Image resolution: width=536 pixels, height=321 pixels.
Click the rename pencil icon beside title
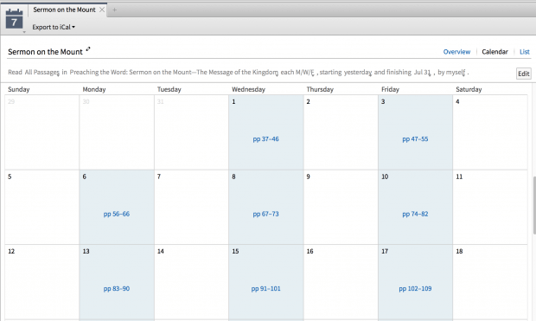pyautogui.click(x=88, y=49)
